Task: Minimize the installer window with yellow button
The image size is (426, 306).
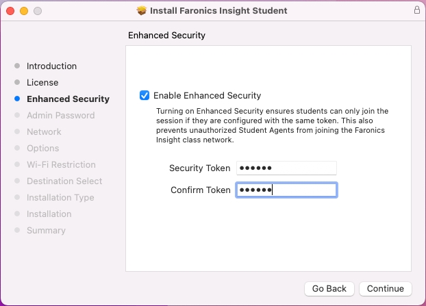Action: 24,11
